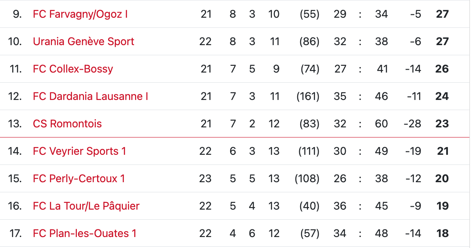Click the 60 goals conceded by CS Romontois
This screenshot has width=472, height=248.
pos(381,124)
